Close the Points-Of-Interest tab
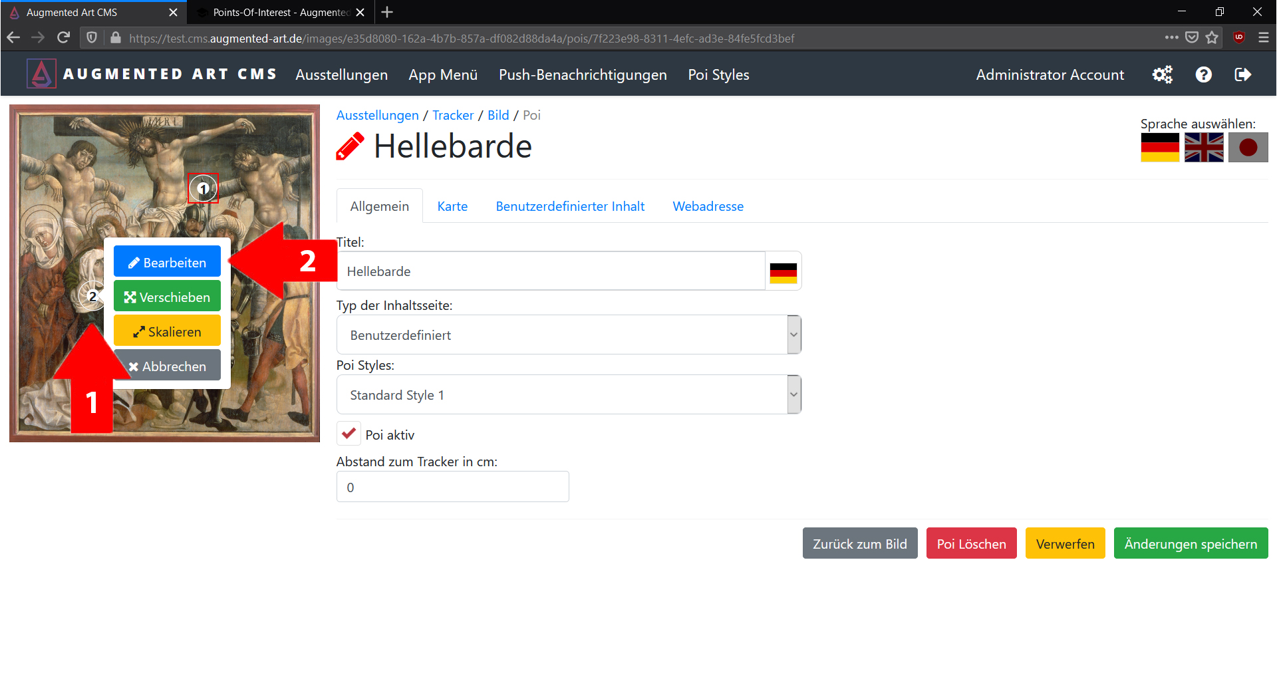The width and height of the screenshot is (1277, 693). click(360, 12)
